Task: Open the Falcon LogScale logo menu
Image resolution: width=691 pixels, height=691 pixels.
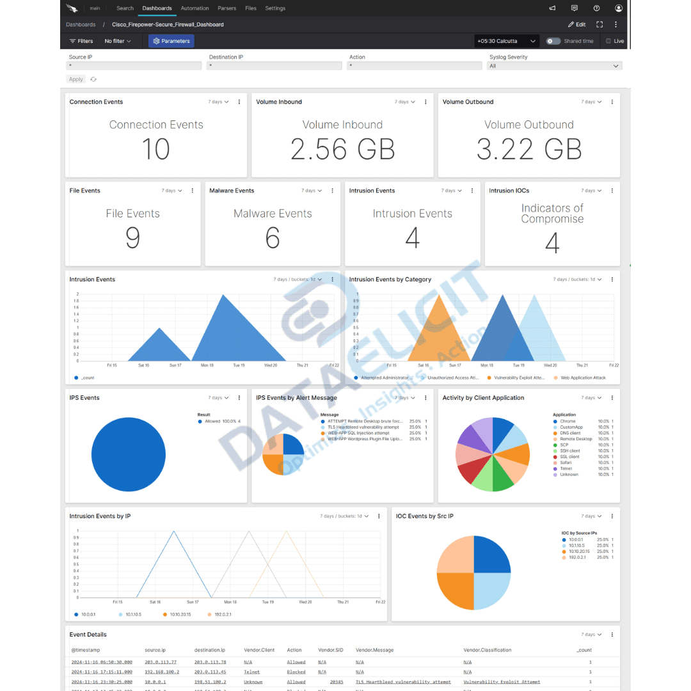Action: click(x=72, y=8)
